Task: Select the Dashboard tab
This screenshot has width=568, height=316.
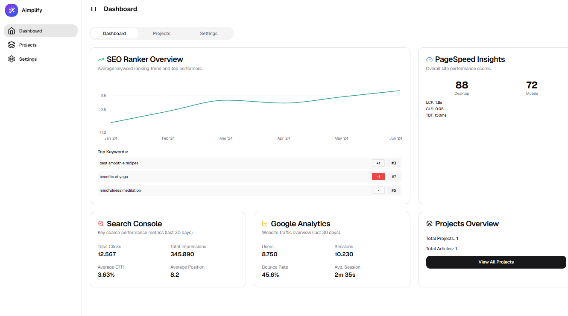Action: click(114, 33)
